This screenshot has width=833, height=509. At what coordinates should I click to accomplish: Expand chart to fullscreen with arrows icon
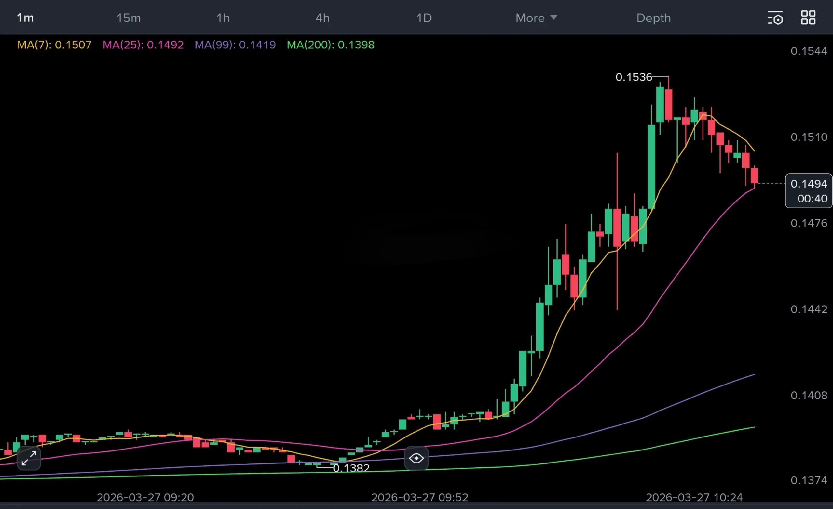click(x=29, y=458)
